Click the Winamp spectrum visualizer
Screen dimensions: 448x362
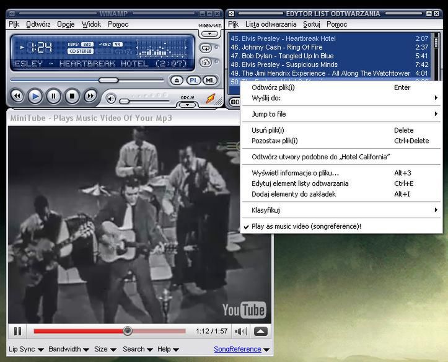point(162,48)
